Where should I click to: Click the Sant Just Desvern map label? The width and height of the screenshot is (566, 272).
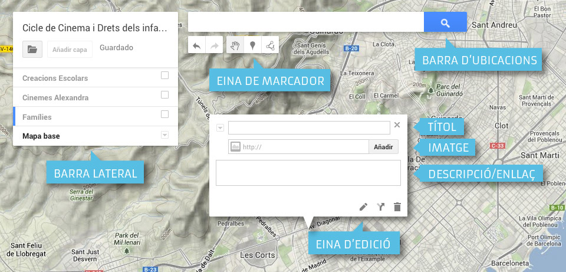click(x=85, y=255)
